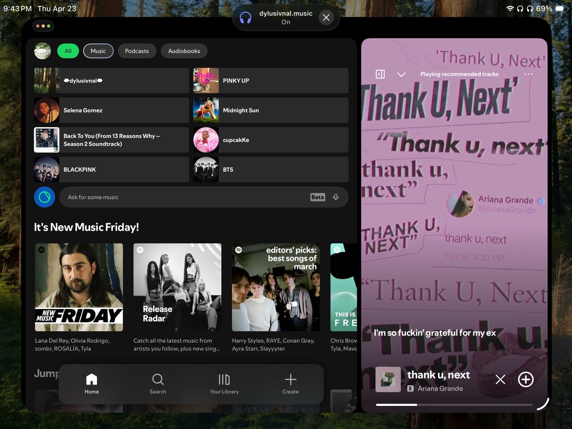Collapse the now playing side panel
Viewport: 572px width, 429px height.
click(380, 74)
